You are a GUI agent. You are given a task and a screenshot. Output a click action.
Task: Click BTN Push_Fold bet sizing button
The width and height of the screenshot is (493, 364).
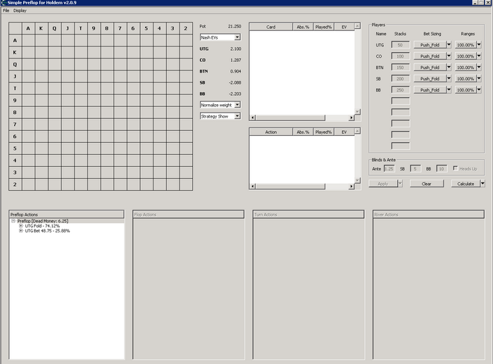click(430, 68)
